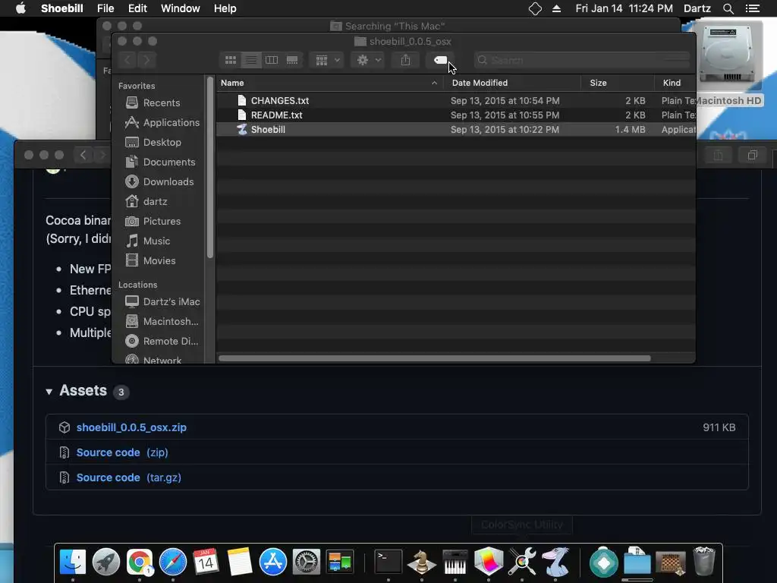Open the Window menu
Screen dimensions: 777x583
point(181,8)
